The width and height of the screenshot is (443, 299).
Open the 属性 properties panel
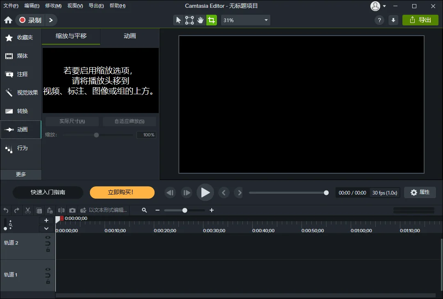point(420,193)
